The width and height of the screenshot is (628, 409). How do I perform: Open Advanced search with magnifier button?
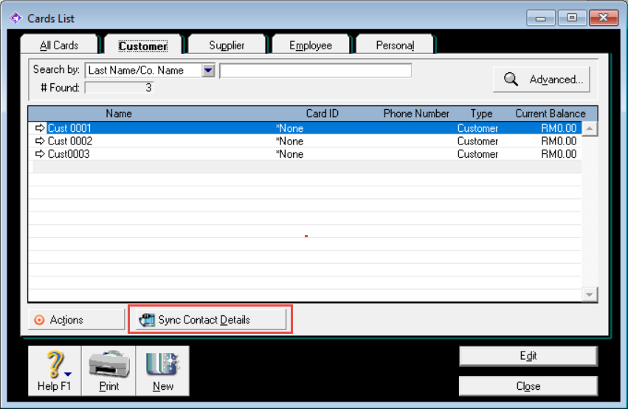click(x=542, y=80)
